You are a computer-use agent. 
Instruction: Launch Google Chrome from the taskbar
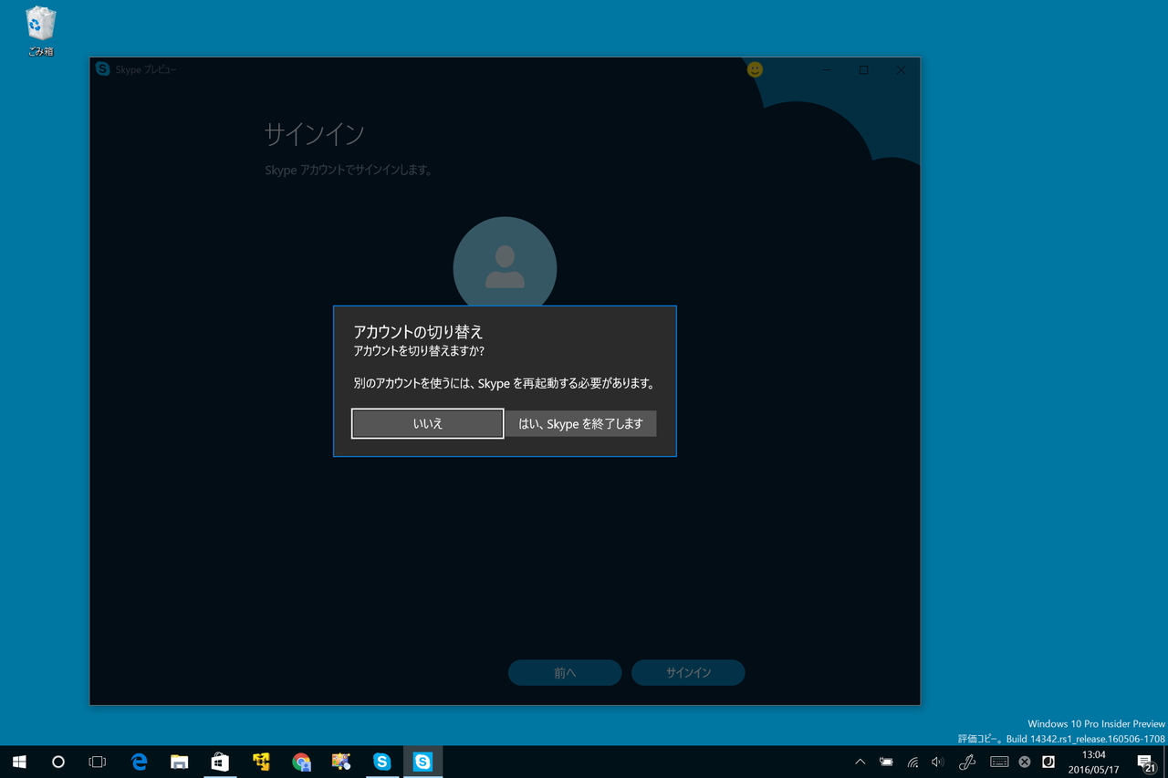[x=300, y=762]
